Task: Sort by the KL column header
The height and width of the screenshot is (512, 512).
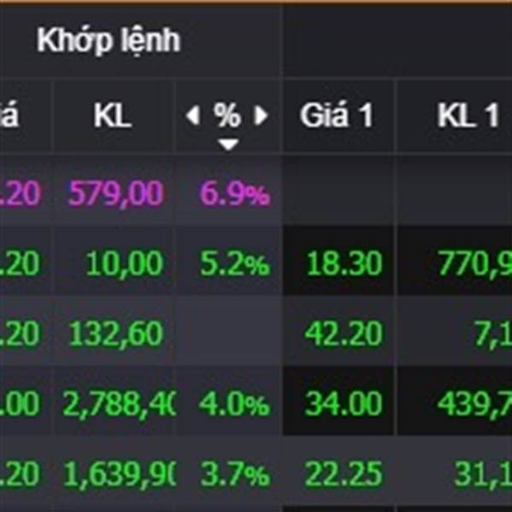Action: (113, 115)
